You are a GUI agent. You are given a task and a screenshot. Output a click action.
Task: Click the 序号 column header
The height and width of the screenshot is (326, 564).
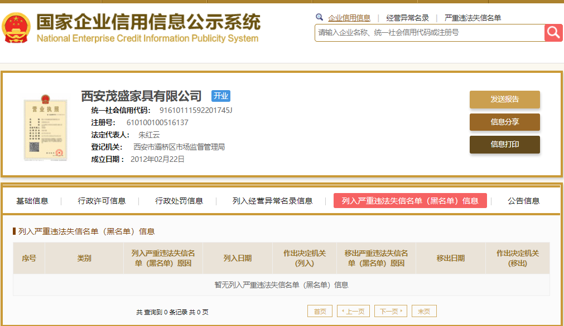pos(29,258)
